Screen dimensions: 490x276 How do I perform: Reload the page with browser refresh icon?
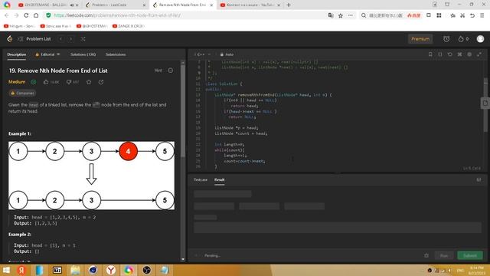click(x=26, y=15)
